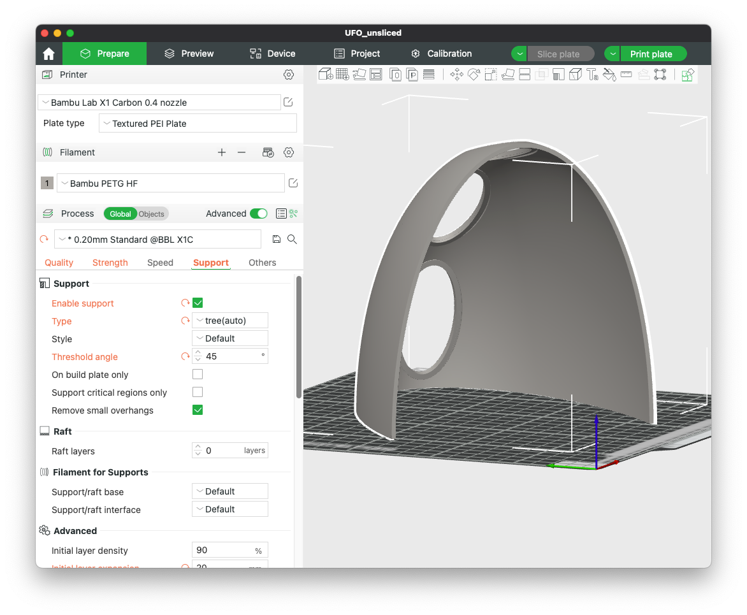Open the Strength settings tab

pos(110,263)
